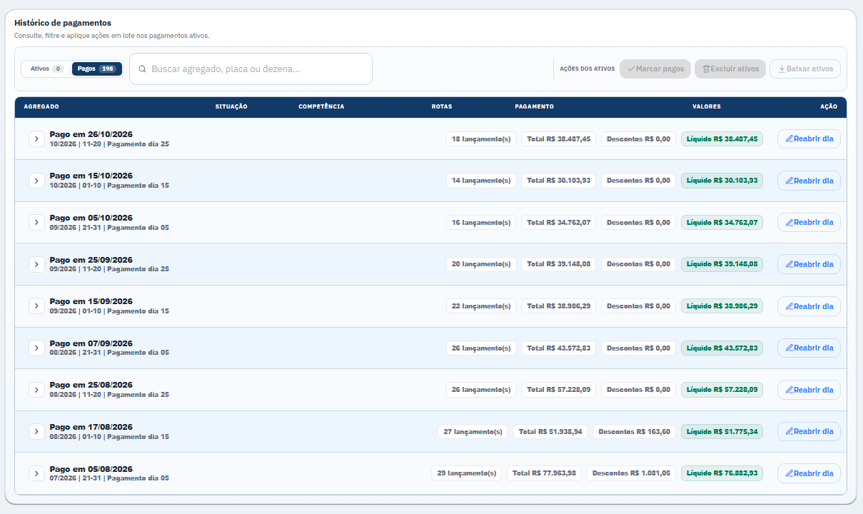Expand the Pago em 07/09/2026 row
This screenshot has width=863, height=514.
tap(36, 348)
